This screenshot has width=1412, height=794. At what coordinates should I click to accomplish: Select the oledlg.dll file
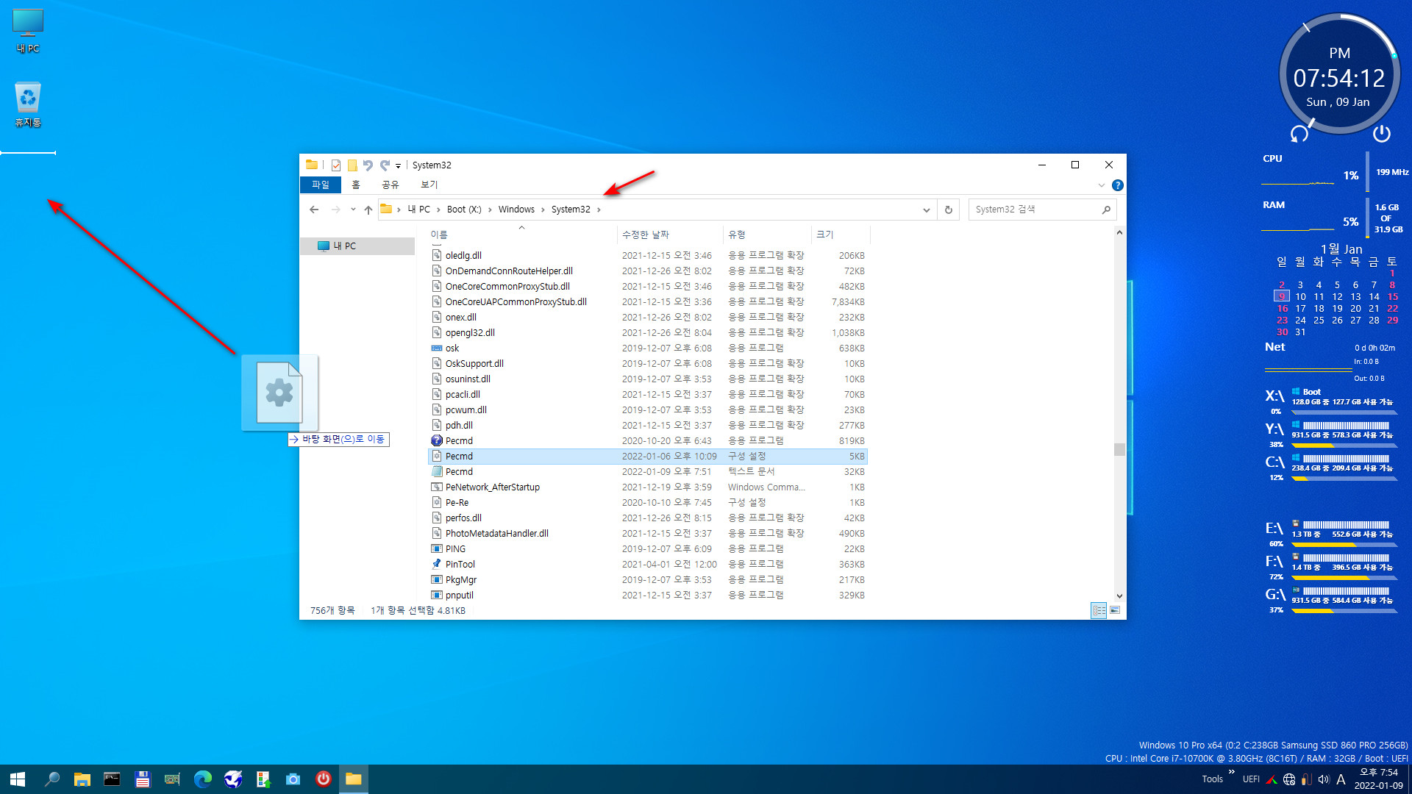(x=648, y=256)
